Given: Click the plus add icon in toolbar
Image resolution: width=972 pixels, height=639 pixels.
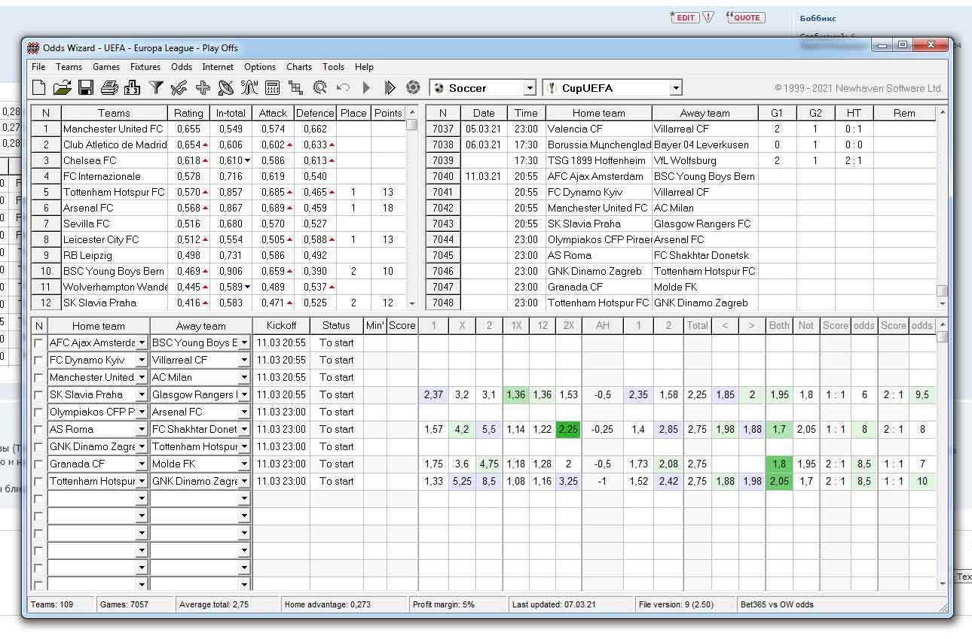Looking at the screenshot, I should (x=203, y=88).
